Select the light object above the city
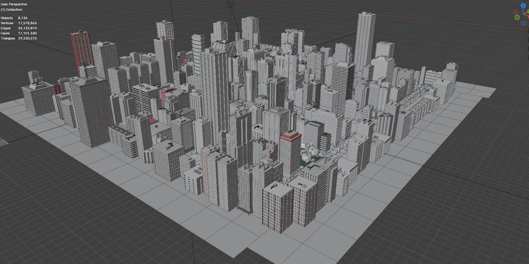The width and height of the screenshot is (529, 264). click(229, 4)
